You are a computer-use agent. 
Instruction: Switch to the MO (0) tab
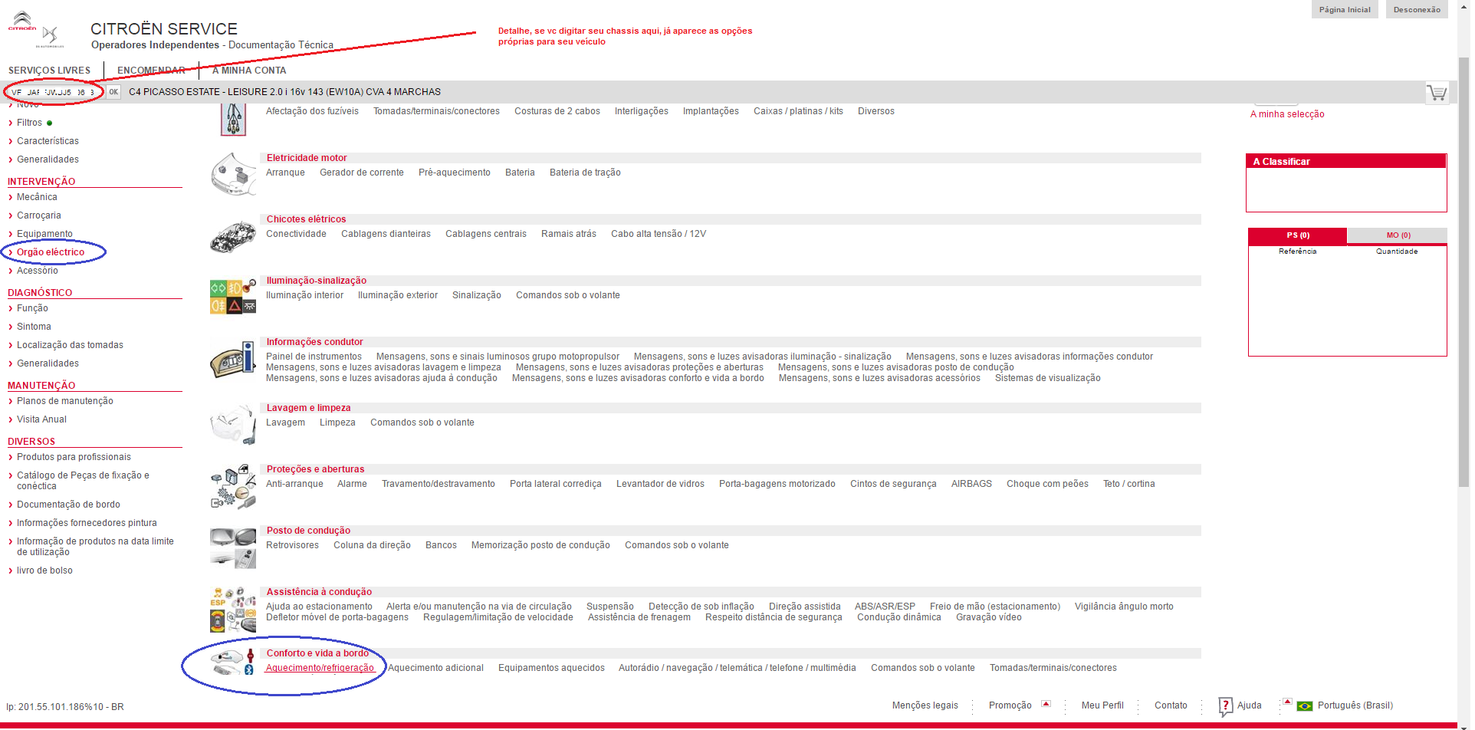(x=1398, y=235)
